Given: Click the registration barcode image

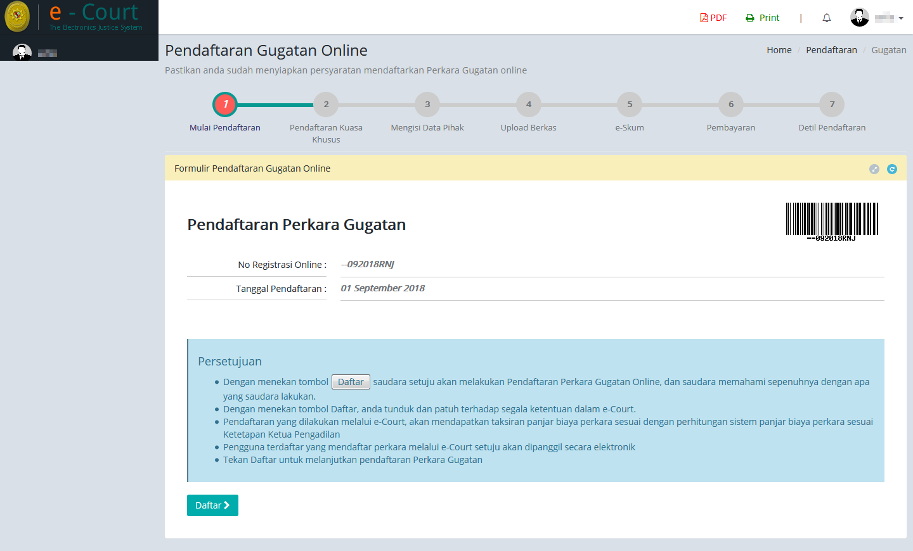Looking at the screenshot, I should 832,222.
